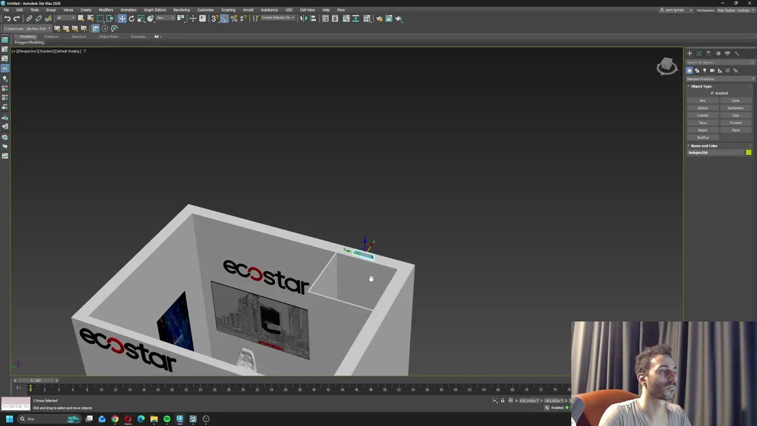Expand the Polygon Modeling ribbon panel
757x426 pixels.
[28, 43]
